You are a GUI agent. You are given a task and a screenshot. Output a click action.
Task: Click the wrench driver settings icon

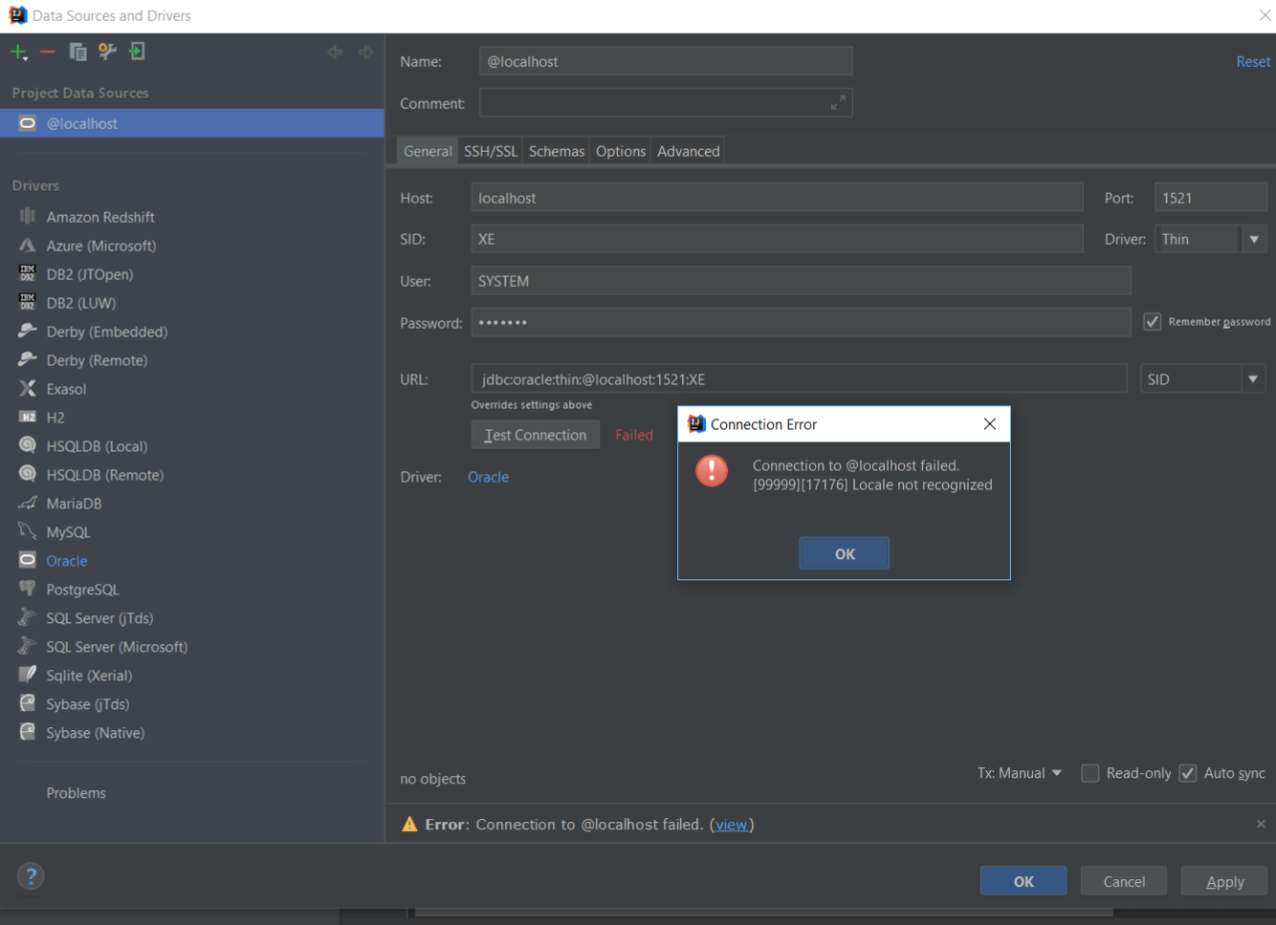[107, 53]
